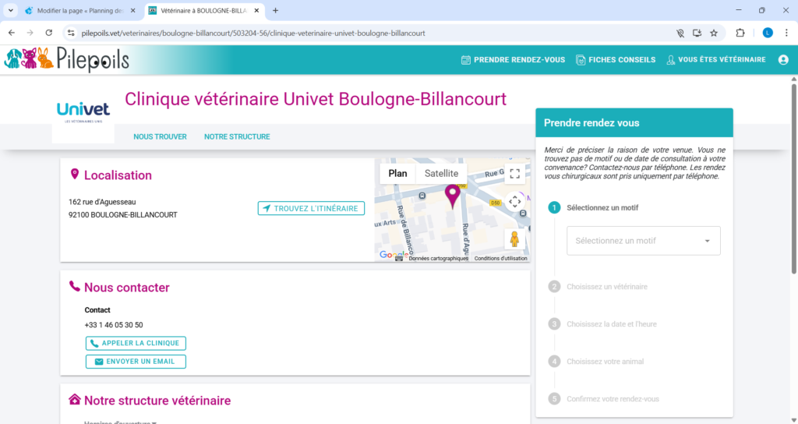This screenshot has width=798, height=424.
Task: Click phone number +33 1 46 05 30 50
Action: [114, 325]
